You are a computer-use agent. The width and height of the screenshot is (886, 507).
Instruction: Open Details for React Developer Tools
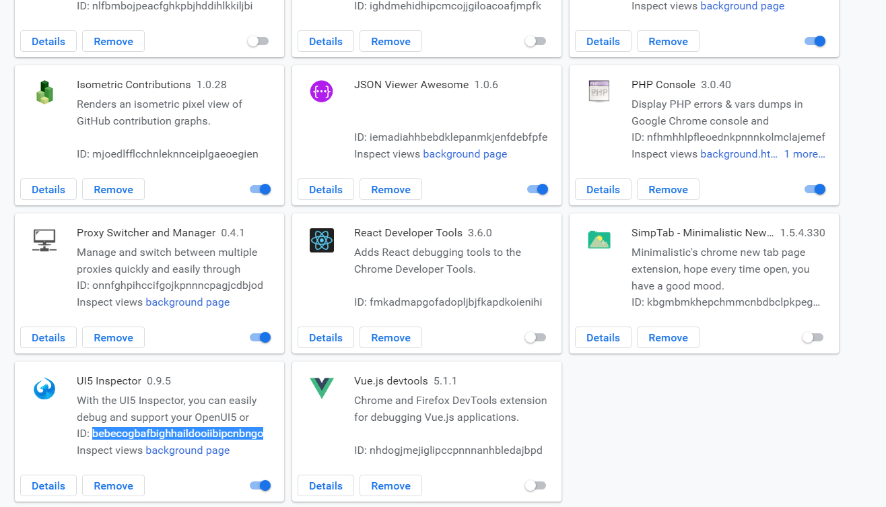(326, 337)
